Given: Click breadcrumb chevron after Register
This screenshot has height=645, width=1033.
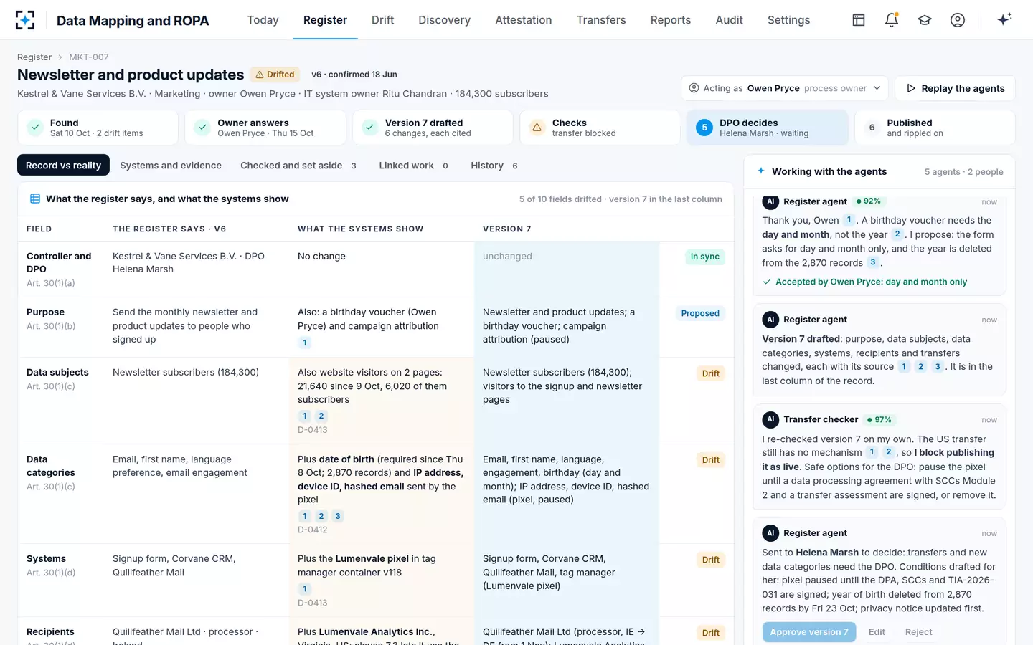Looking at the screenshot, I should tap(60, 57).
